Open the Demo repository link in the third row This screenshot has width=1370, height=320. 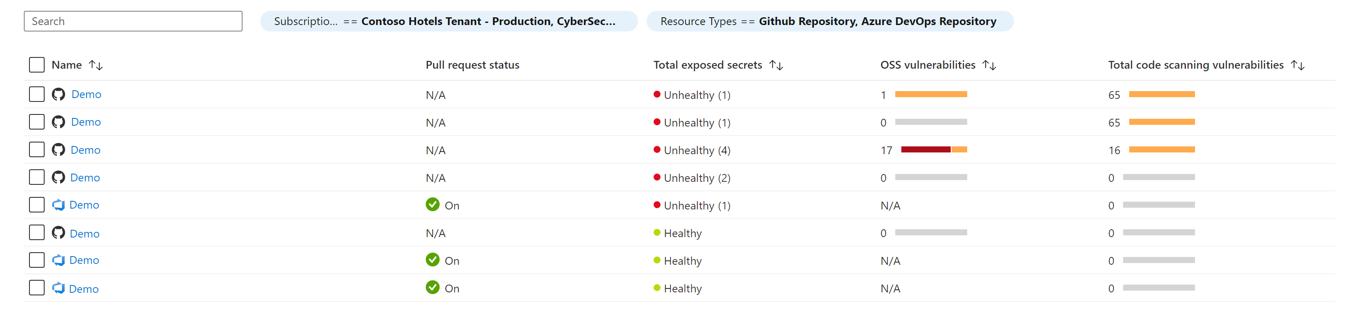pos(86,150)
